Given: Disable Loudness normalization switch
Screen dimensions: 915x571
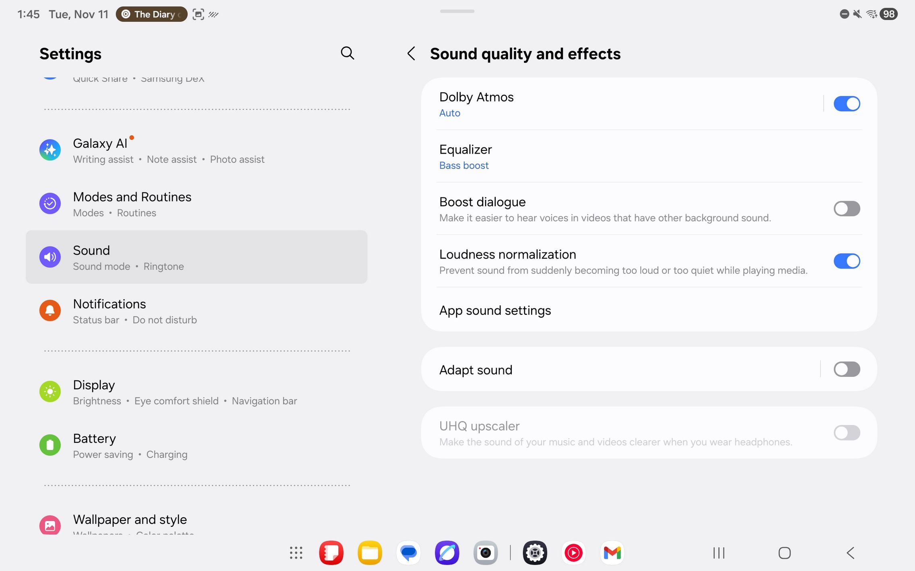Looking at the screenshot, I should tap(847, 261).
